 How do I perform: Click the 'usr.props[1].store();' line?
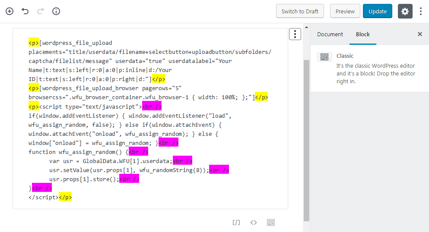click(84, 179)
